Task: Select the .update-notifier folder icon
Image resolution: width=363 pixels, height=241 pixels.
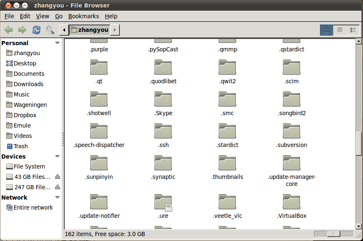Action: [99, 202]
